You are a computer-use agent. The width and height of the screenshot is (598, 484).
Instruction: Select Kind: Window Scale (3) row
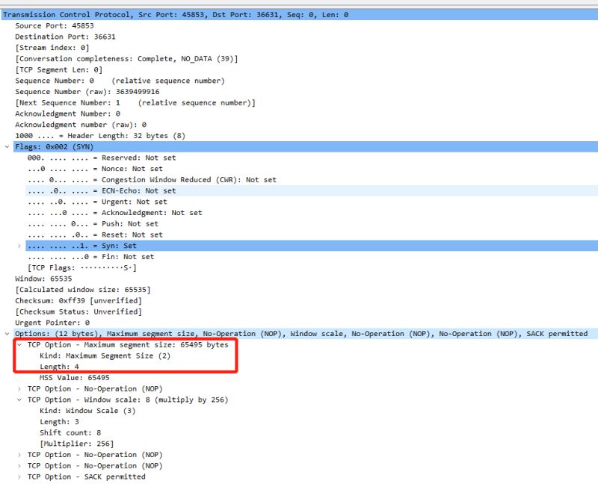coord(87,411)
